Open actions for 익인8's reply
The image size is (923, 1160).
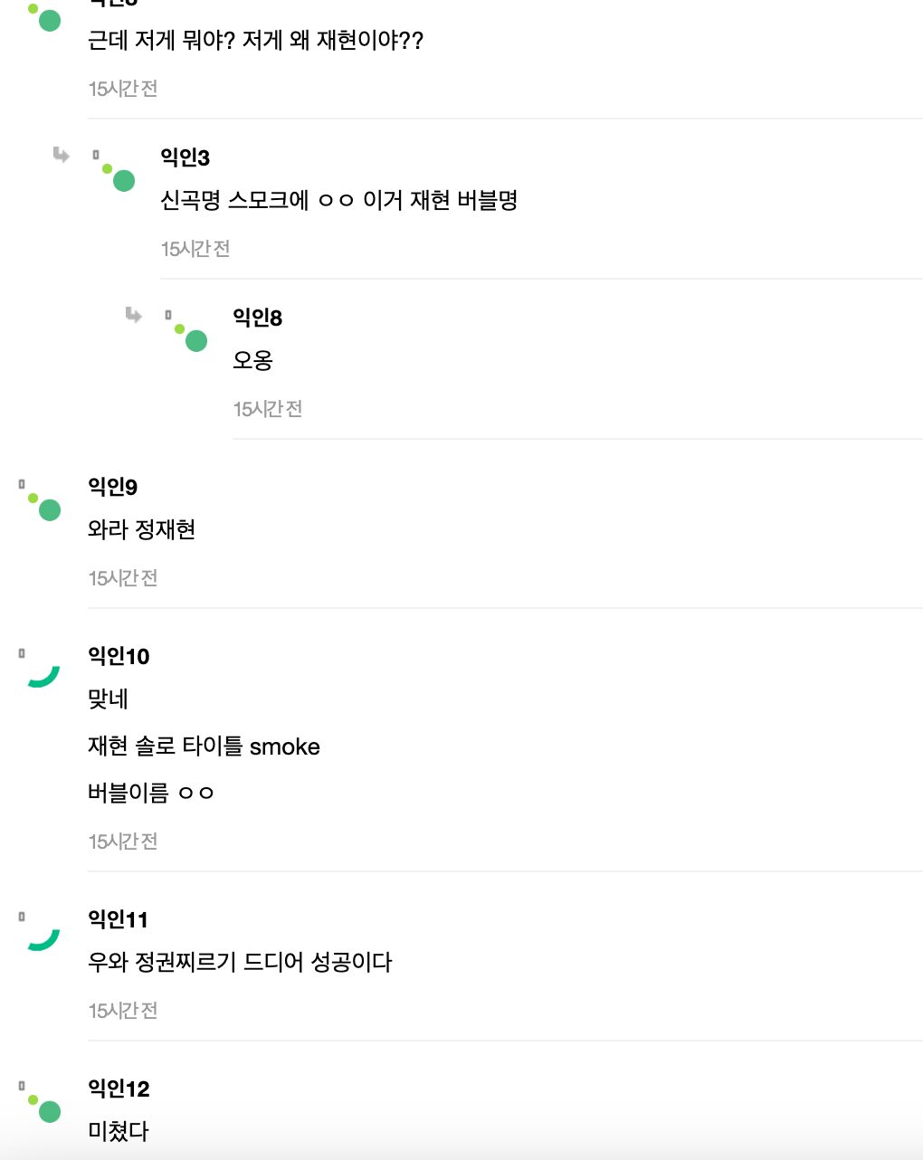(x=169, y=314)
